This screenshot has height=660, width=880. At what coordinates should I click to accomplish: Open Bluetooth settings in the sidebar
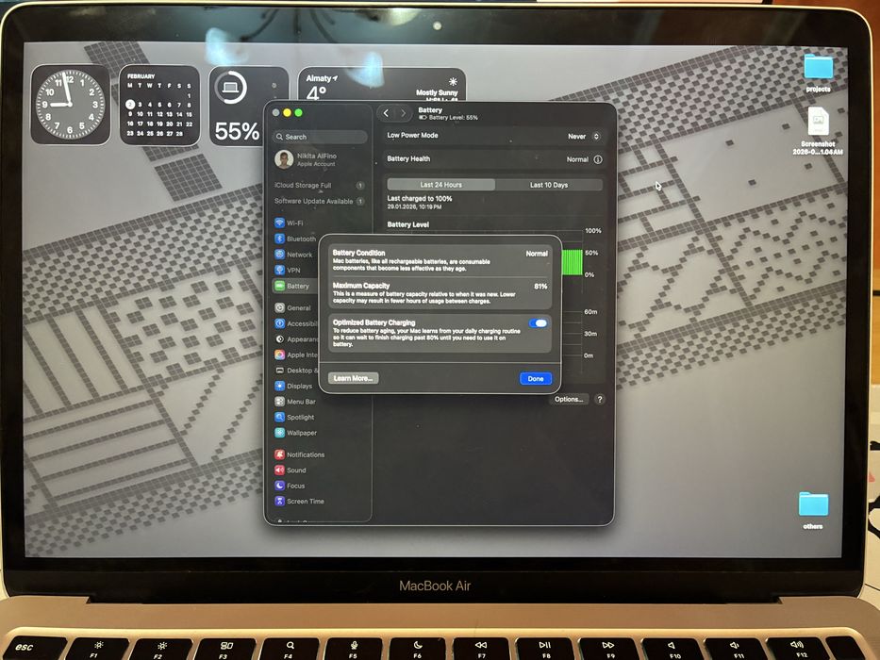[x=295, y=239]
